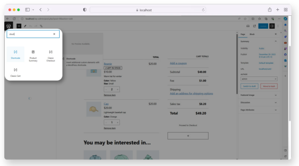Open the Author dropdown

point(259,79)
